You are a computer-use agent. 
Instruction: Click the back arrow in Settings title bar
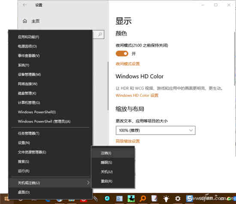pos(25,5)
